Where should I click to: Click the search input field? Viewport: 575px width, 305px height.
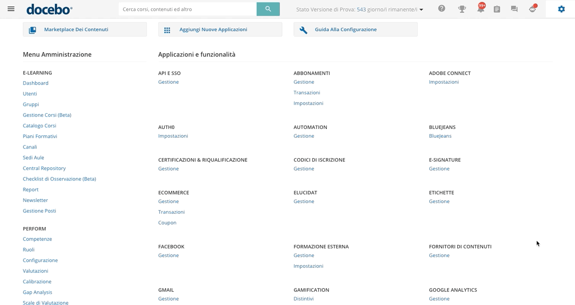coord(187,9)
